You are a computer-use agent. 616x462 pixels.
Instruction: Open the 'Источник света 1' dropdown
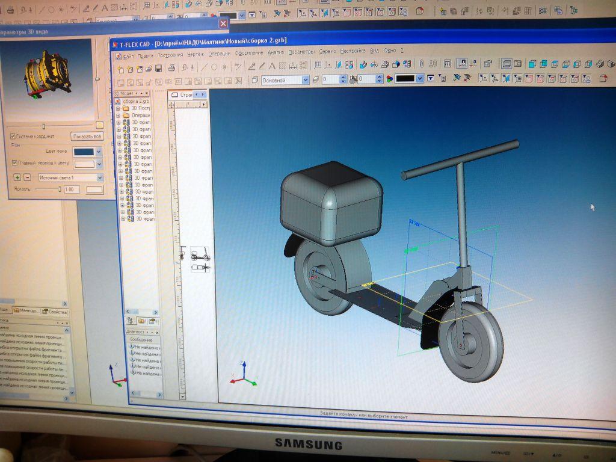click(x=99, y=177)
